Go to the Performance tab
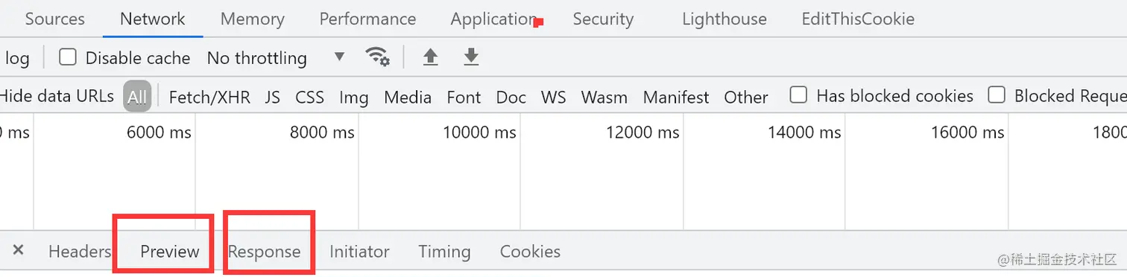The width and height of the screenshot is (1127, 277). point(367,19)
